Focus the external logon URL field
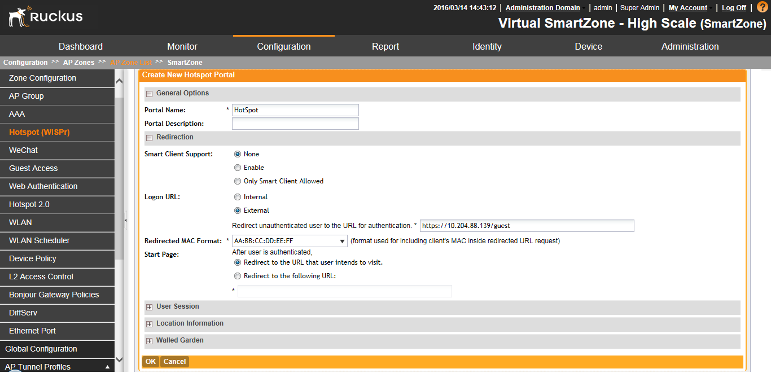 (527, 226)
